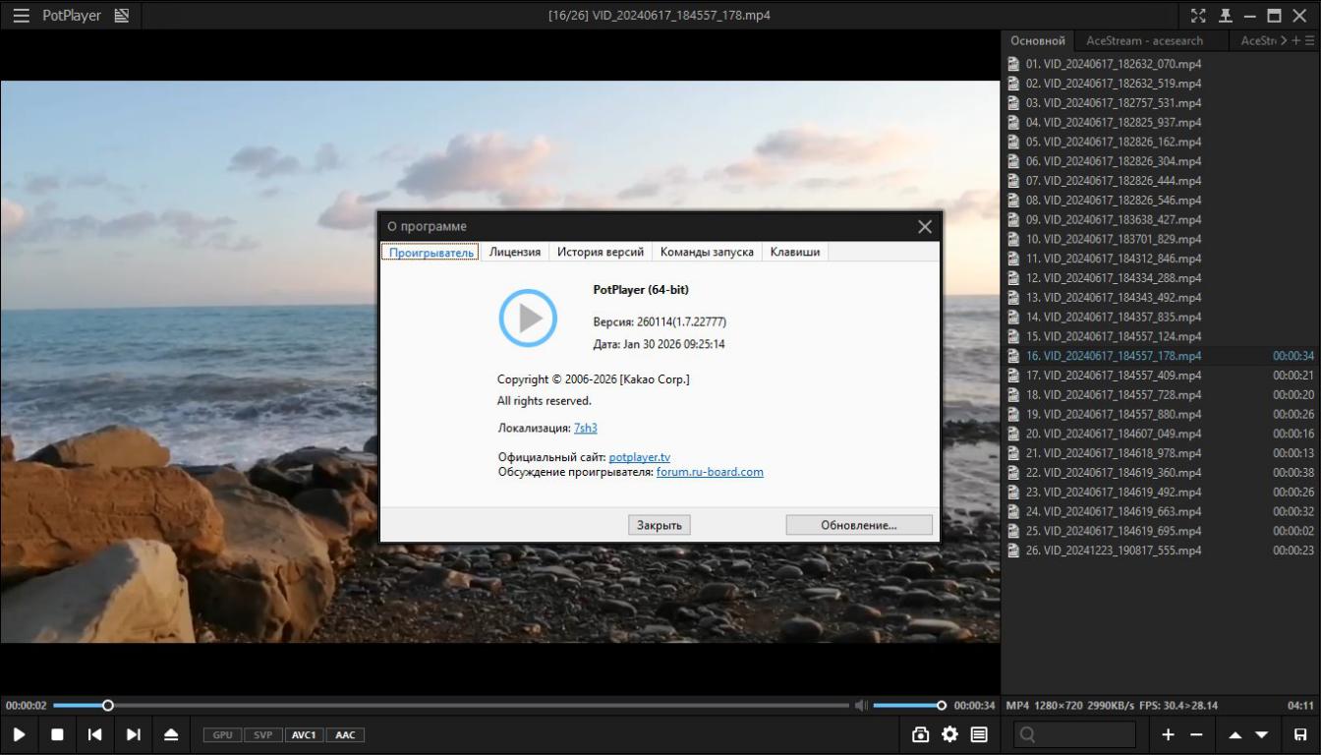Click the volume slider handle
1321x755 pixels.
(x=941, y=705)
